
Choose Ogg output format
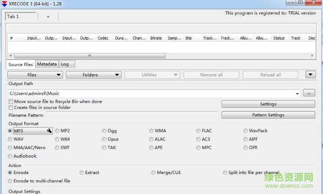tap(104, 131)
